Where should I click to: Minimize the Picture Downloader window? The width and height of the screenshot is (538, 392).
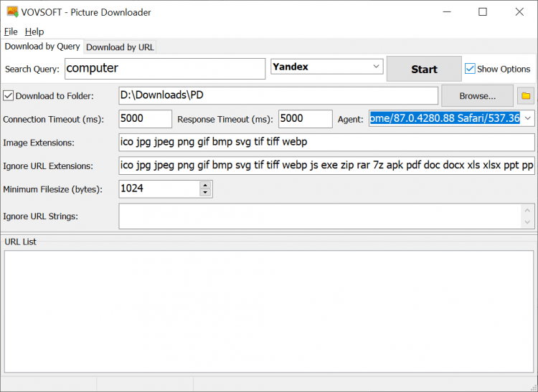click(446, 12)
